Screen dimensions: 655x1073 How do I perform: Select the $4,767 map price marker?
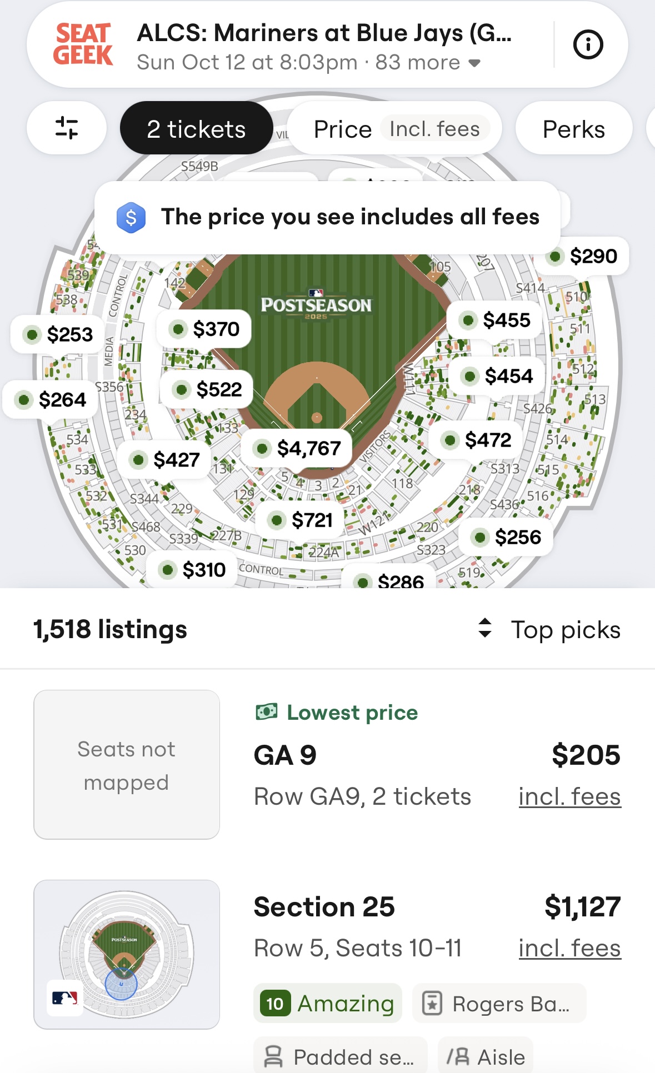(x=297, y=448)
